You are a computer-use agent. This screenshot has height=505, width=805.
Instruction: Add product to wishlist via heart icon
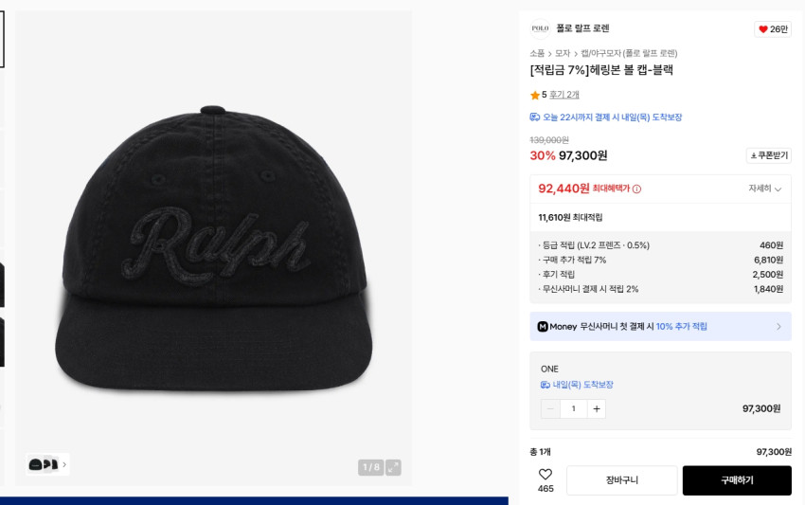pos(546,474)
